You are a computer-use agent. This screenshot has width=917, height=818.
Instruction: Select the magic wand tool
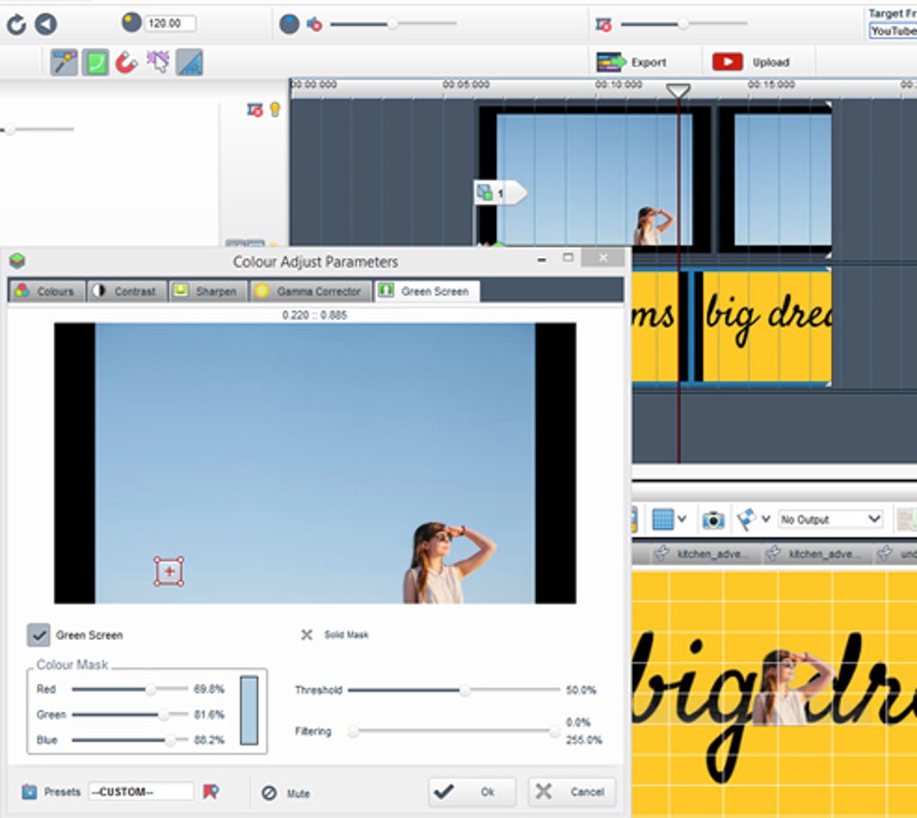pos(64,62)
